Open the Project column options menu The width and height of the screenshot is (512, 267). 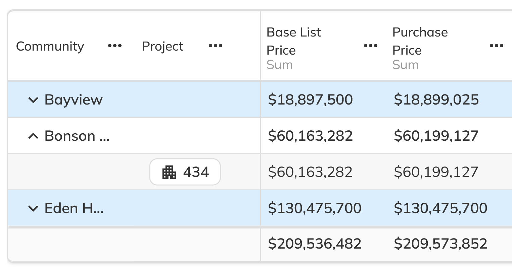(216, 46)
